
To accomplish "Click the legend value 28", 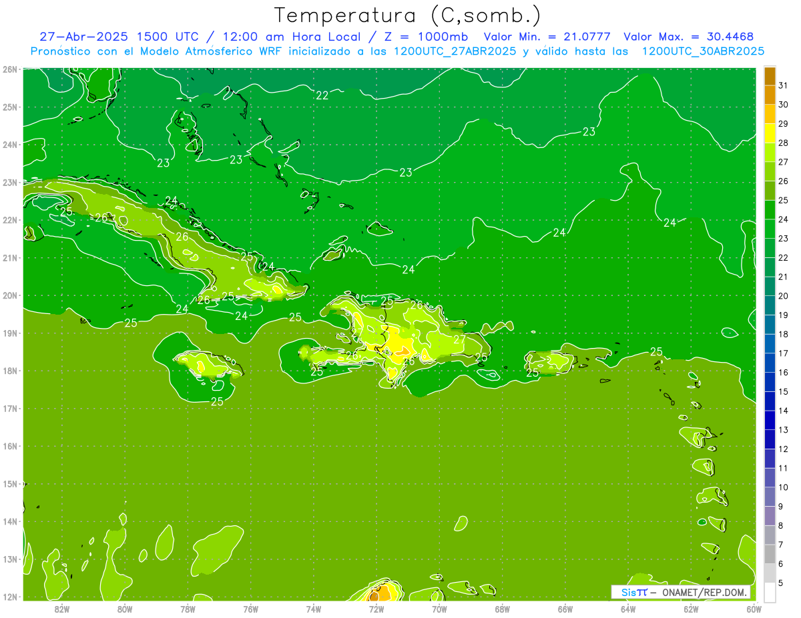I will (783, 143).
